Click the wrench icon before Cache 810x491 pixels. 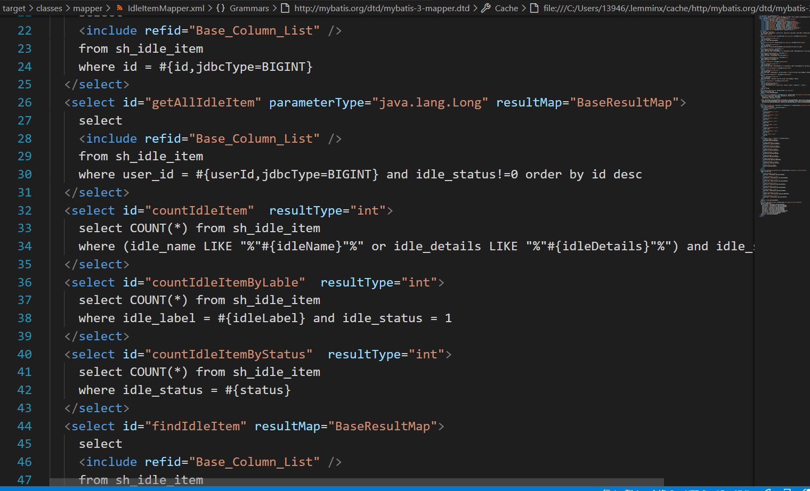point(485,8)
